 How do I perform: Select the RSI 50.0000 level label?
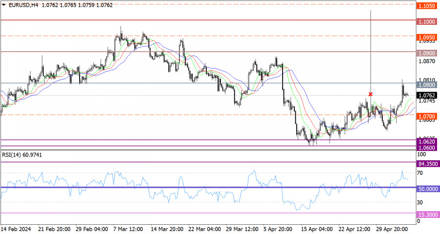(428, 189)
